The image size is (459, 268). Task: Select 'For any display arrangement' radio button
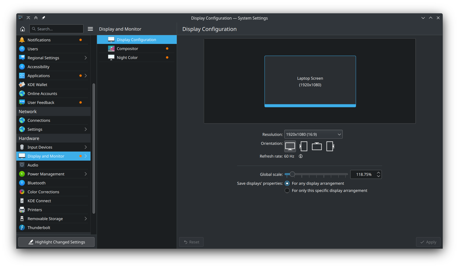[287, 183]
